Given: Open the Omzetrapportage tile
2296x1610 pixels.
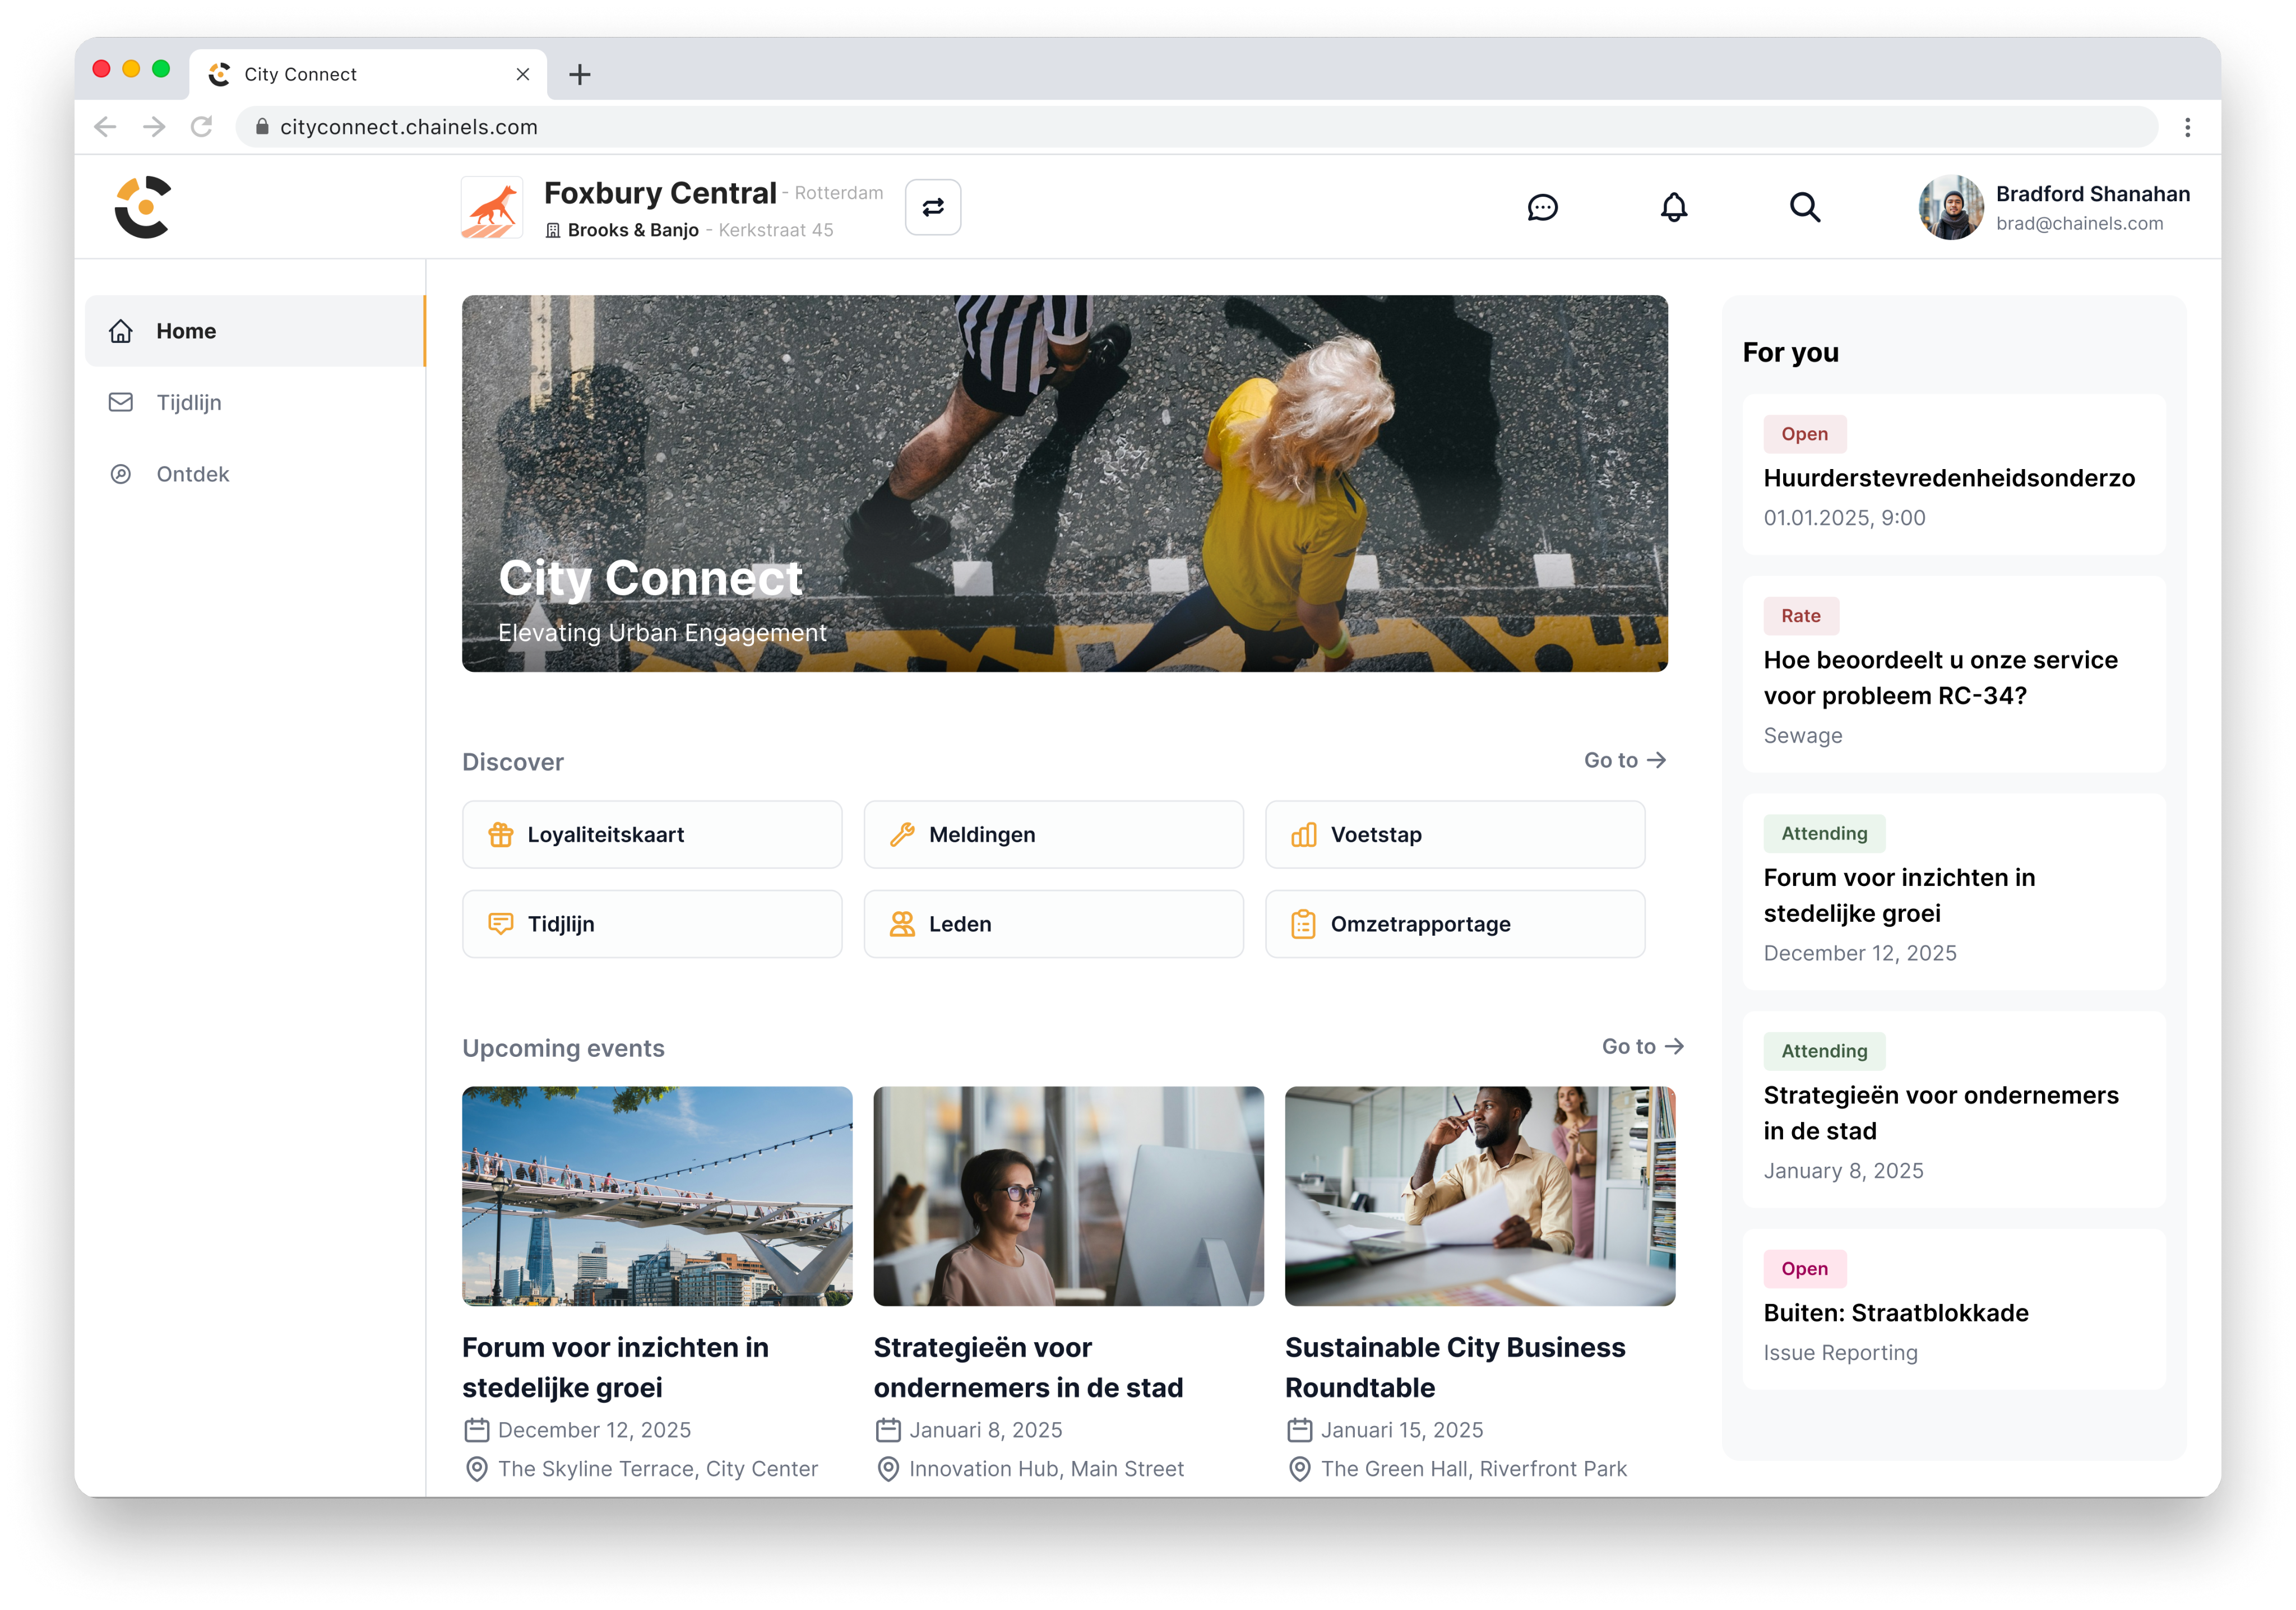Looking at the screenshot, I should tap(1454, 924).
